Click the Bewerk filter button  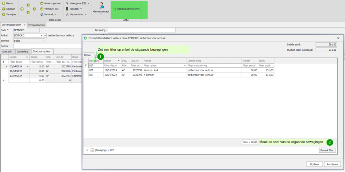(x=327, y=150)
